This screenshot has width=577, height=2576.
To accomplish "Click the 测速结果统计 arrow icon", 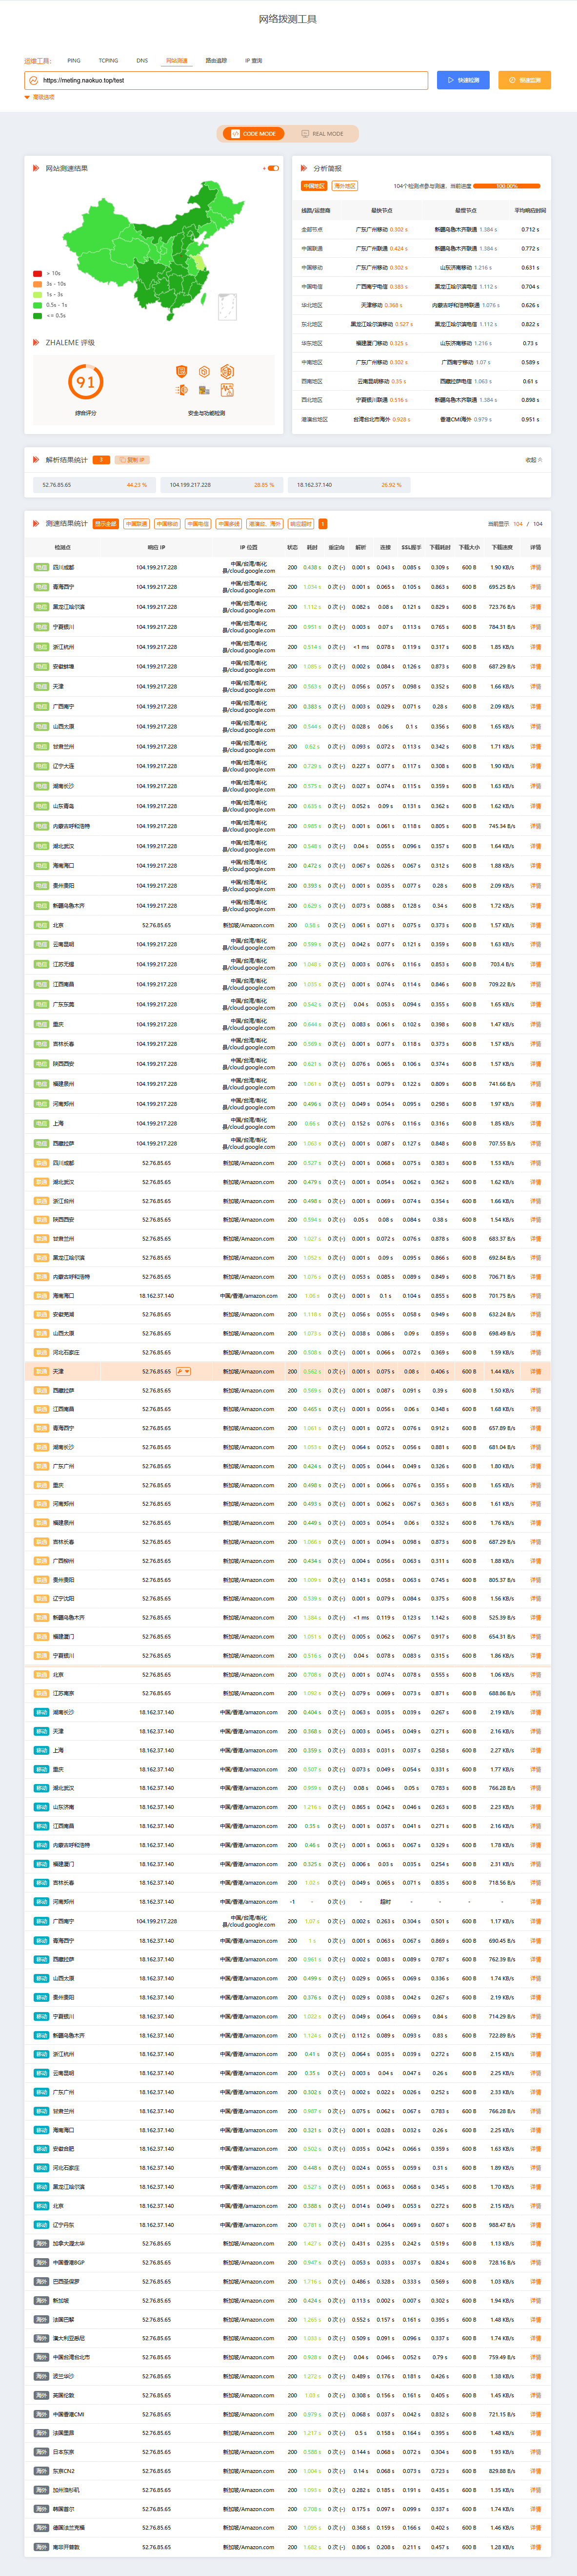I will click(x=36, y=523).
